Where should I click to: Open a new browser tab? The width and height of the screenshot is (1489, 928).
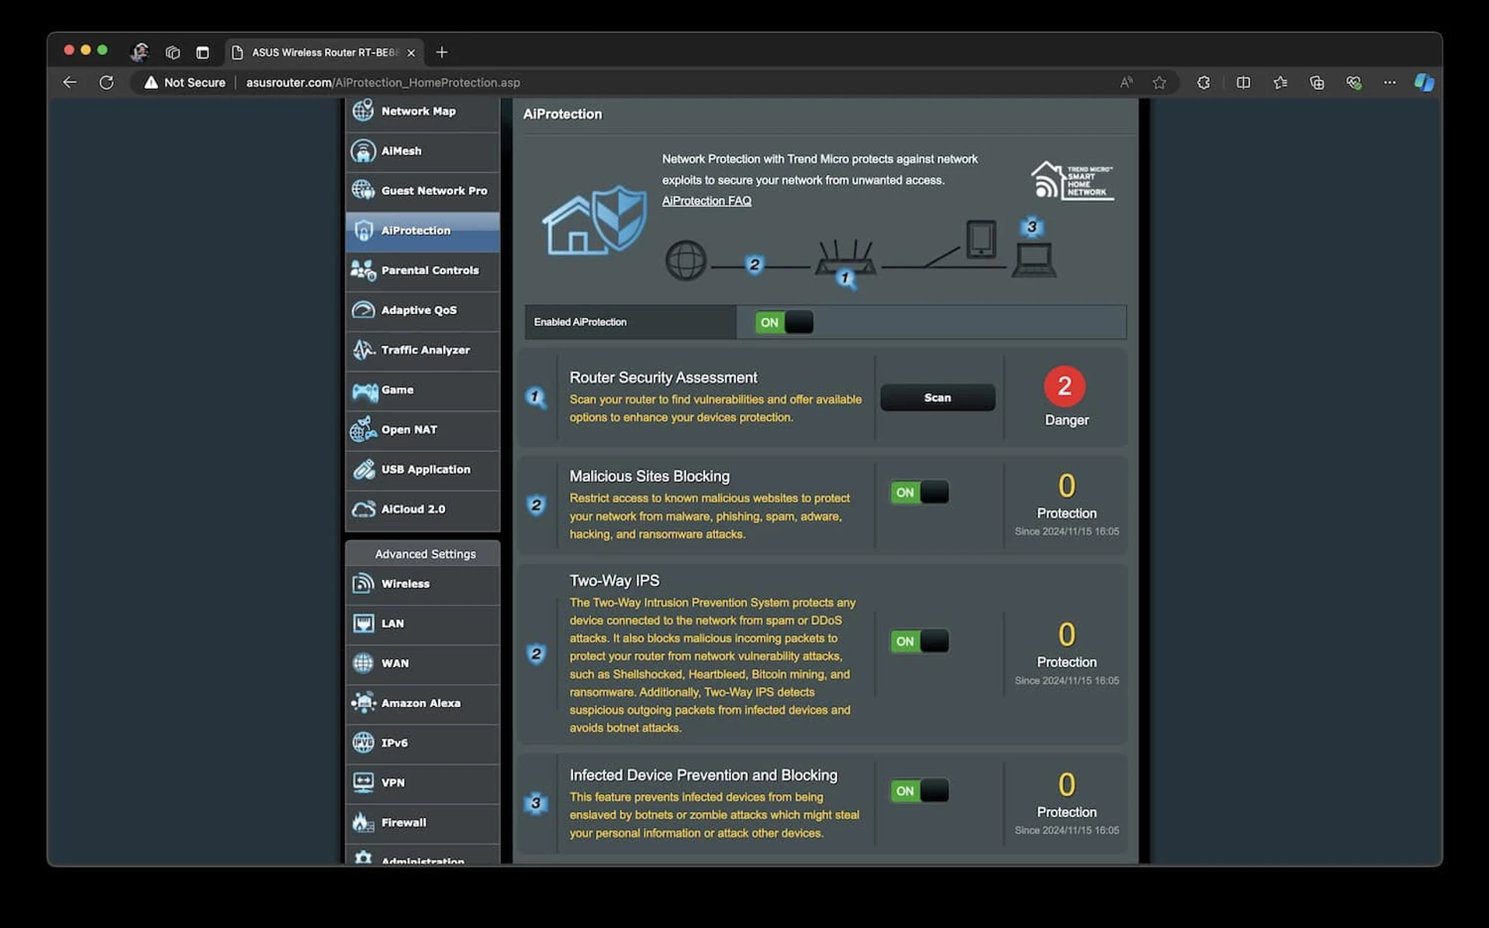click(x=442, y=52)
